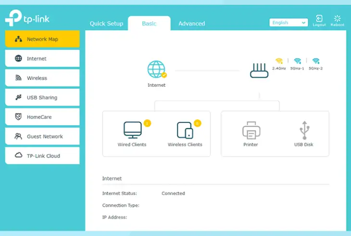Open the Network Map menu item
351x236 pixels.
[42, 39]
